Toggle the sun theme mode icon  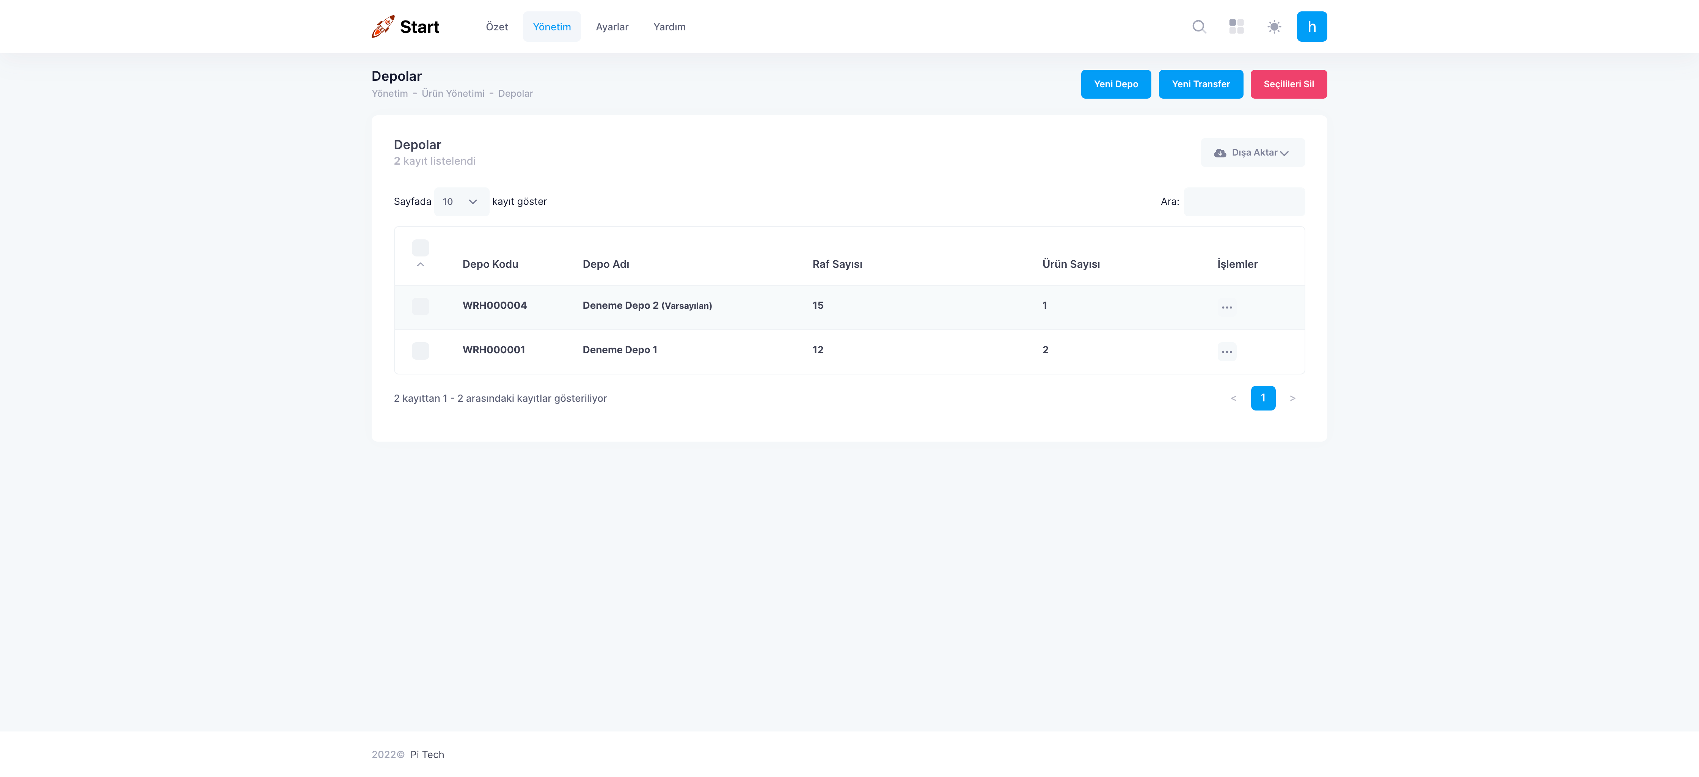tap(1273, 27)
